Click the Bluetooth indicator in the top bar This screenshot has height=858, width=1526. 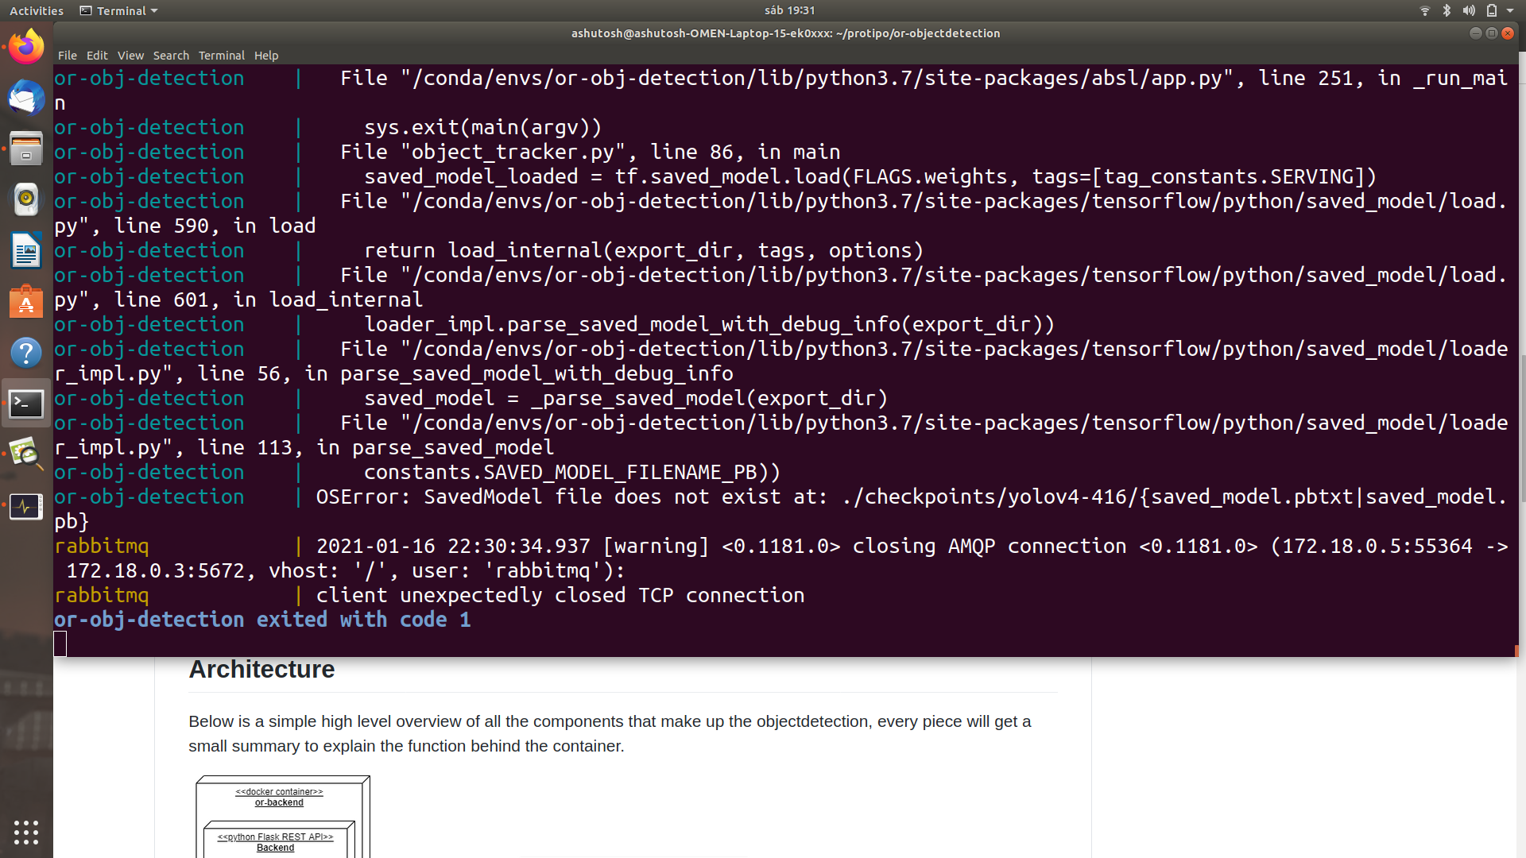coord(1446,10)
